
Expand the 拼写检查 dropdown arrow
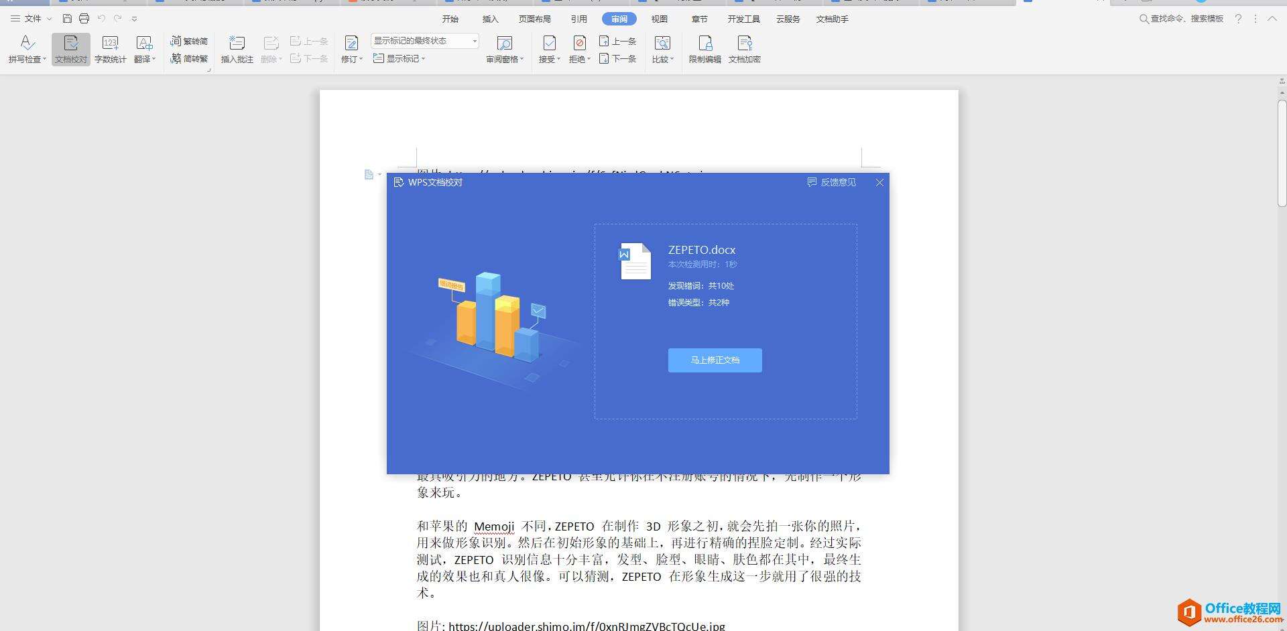[x=44, y=60]
